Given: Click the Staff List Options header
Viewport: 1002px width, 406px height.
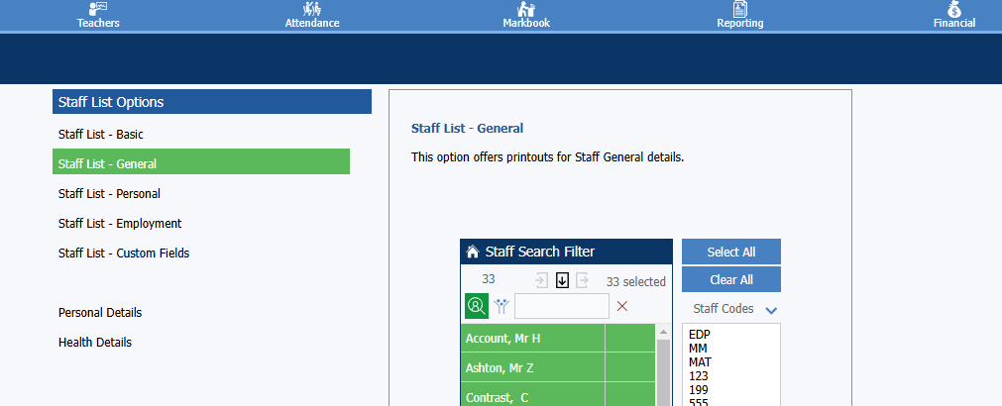Looking at the screenshot, I should (211, 101).
